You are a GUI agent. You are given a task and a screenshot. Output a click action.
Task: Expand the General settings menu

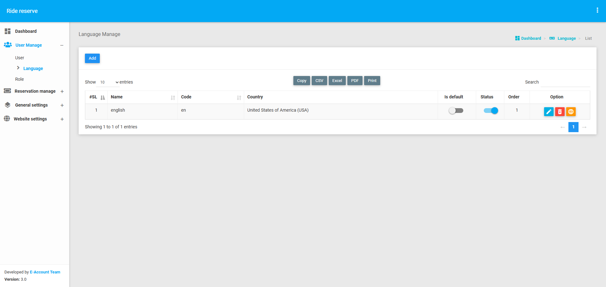tap(62, 105)
